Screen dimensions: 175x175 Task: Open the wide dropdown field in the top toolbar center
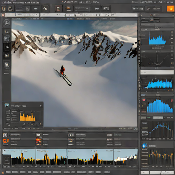click(x=82, y=9)
